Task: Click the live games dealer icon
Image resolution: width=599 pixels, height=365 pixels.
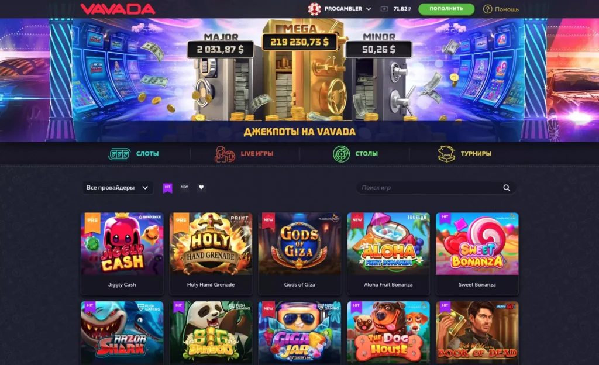Action: pos(225,154)
